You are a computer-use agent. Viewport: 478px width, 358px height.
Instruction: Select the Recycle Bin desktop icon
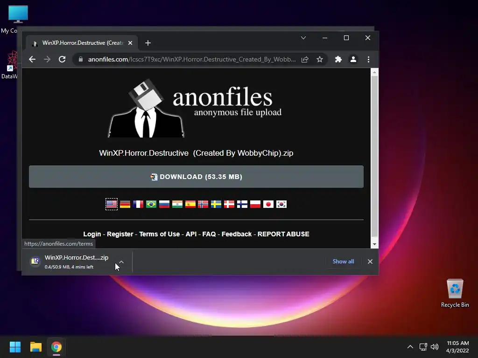pyautogui.click(x=455, y=293)
